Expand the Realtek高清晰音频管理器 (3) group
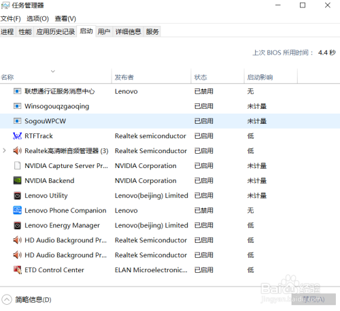The height and width of the screenshot is (311, 340). 4,150
